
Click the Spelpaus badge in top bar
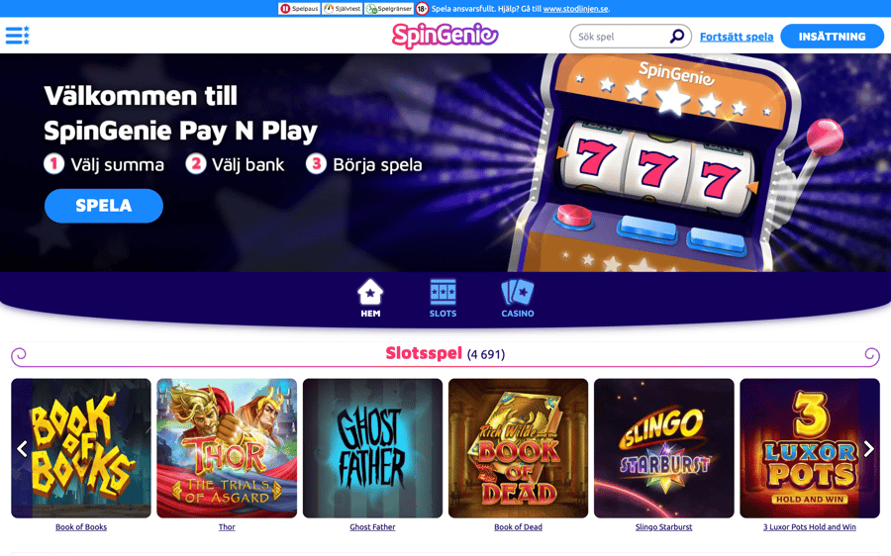tap(299, 9)
